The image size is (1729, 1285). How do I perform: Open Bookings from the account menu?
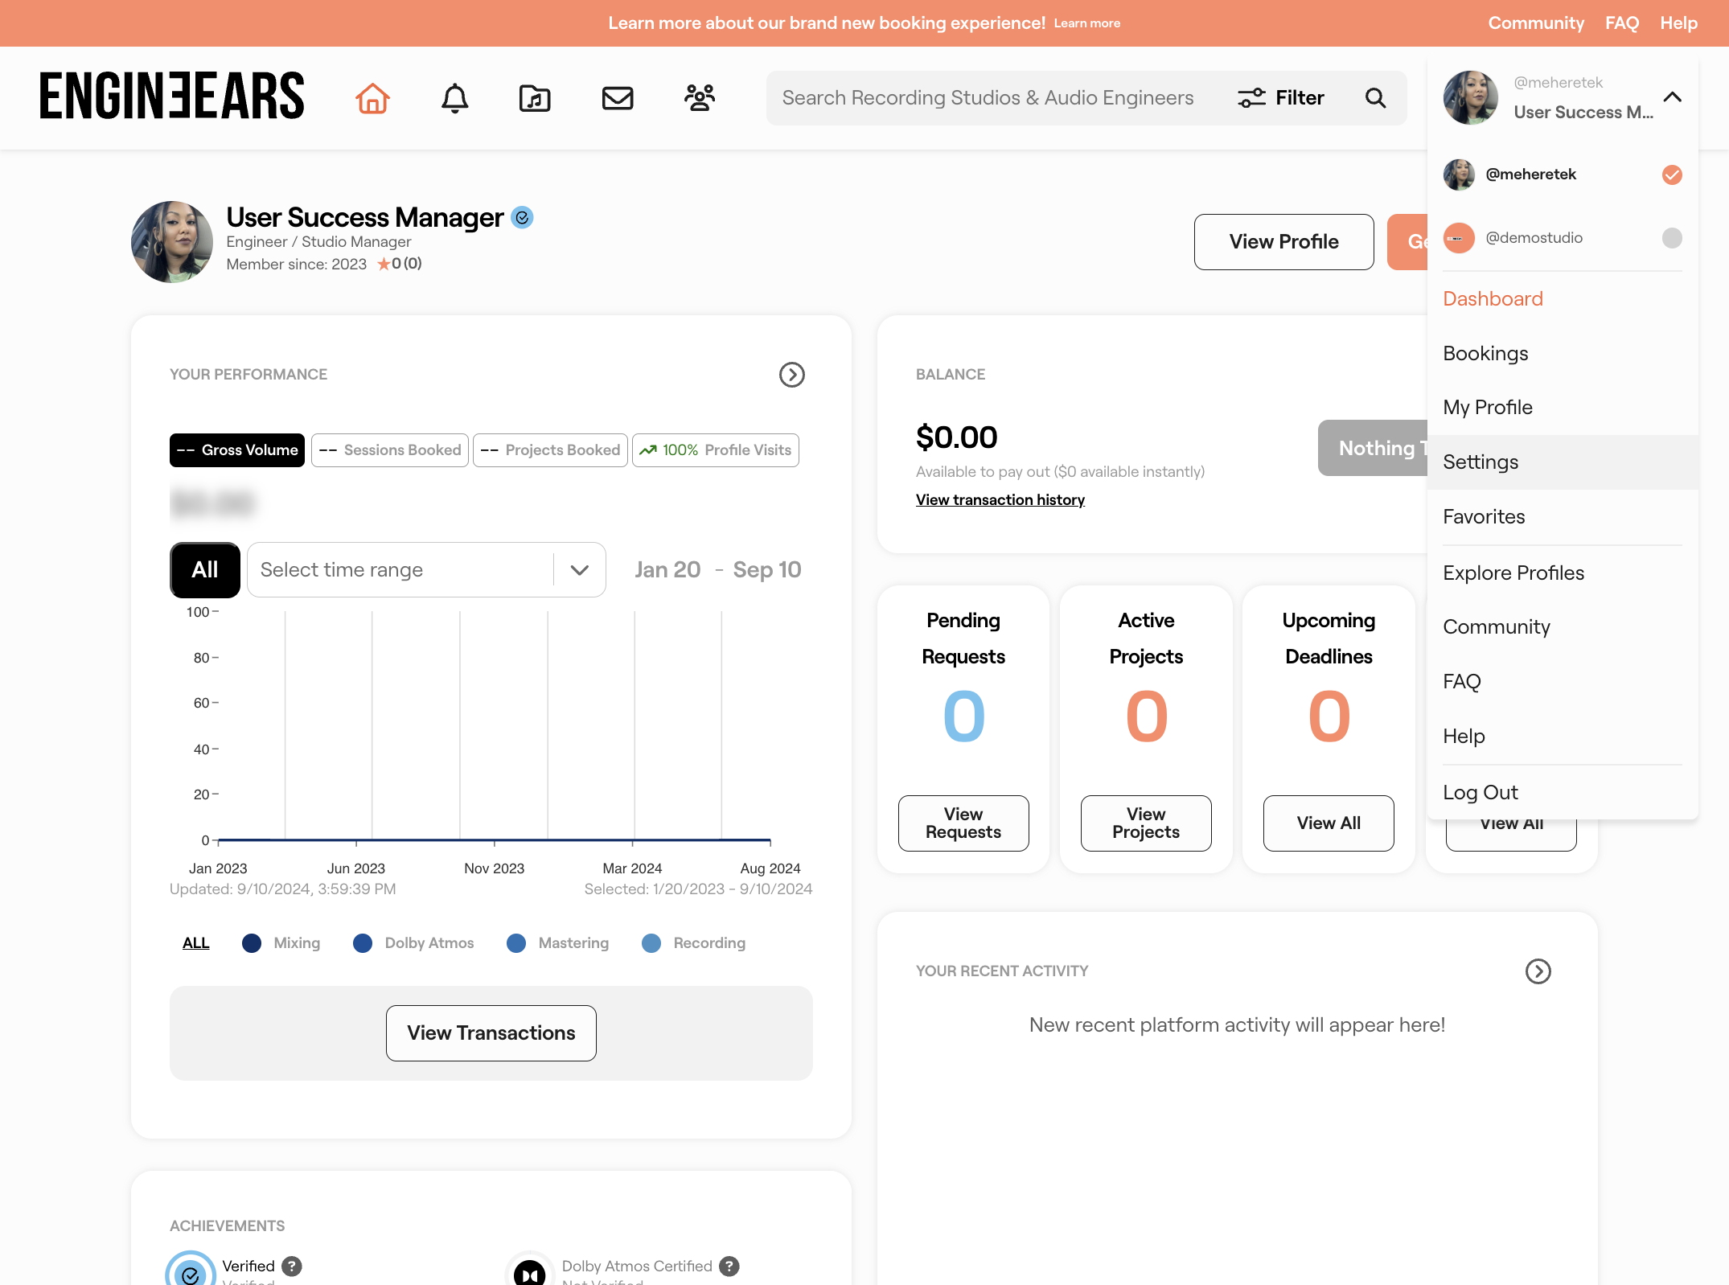click(1563, 354)
